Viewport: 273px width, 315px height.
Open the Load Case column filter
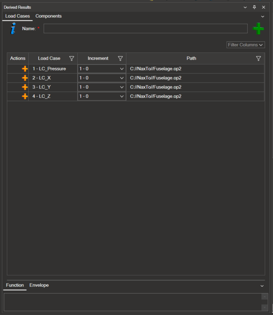pos(72,59)
